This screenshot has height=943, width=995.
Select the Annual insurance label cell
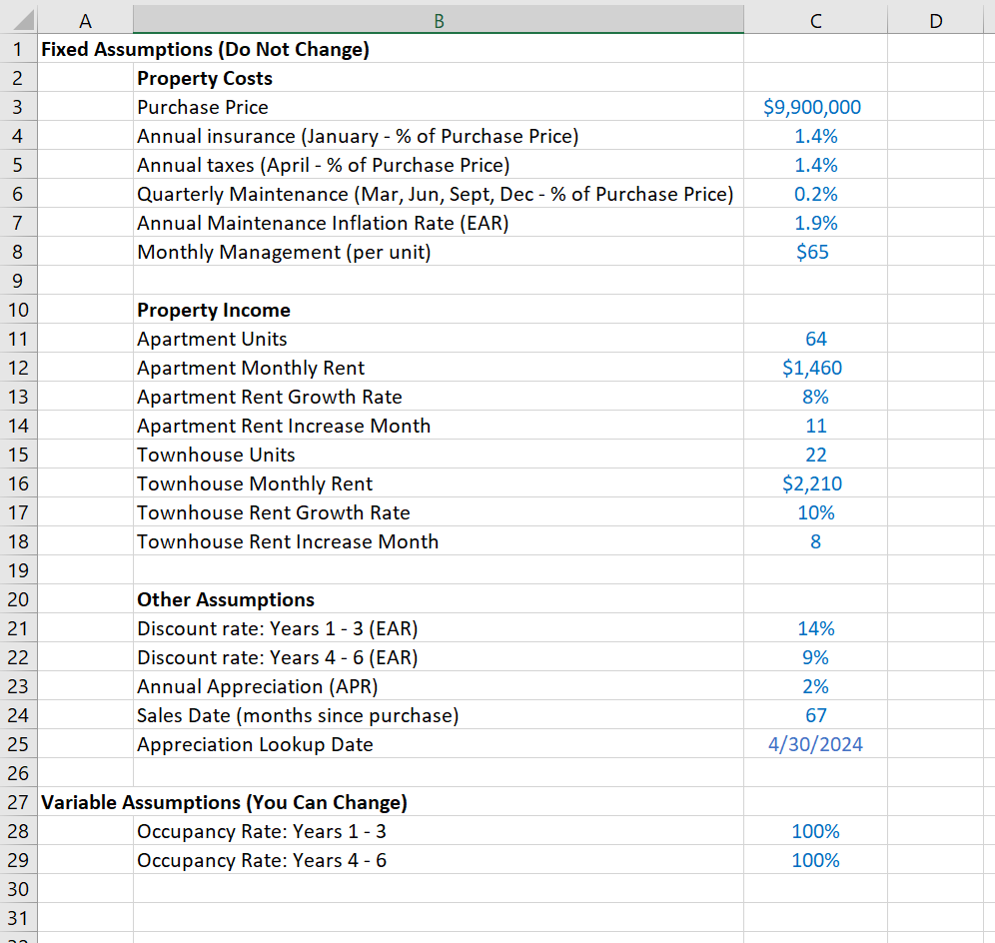439,136
